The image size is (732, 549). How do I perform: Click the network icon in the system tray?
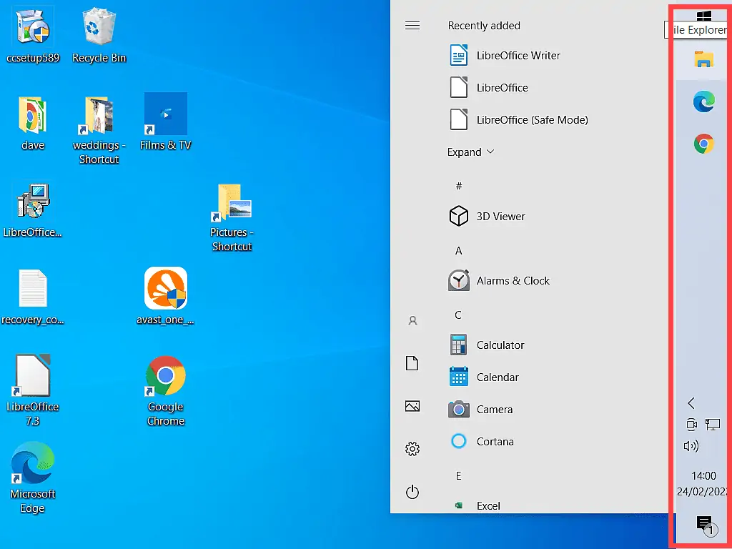[x=712, y=424]
